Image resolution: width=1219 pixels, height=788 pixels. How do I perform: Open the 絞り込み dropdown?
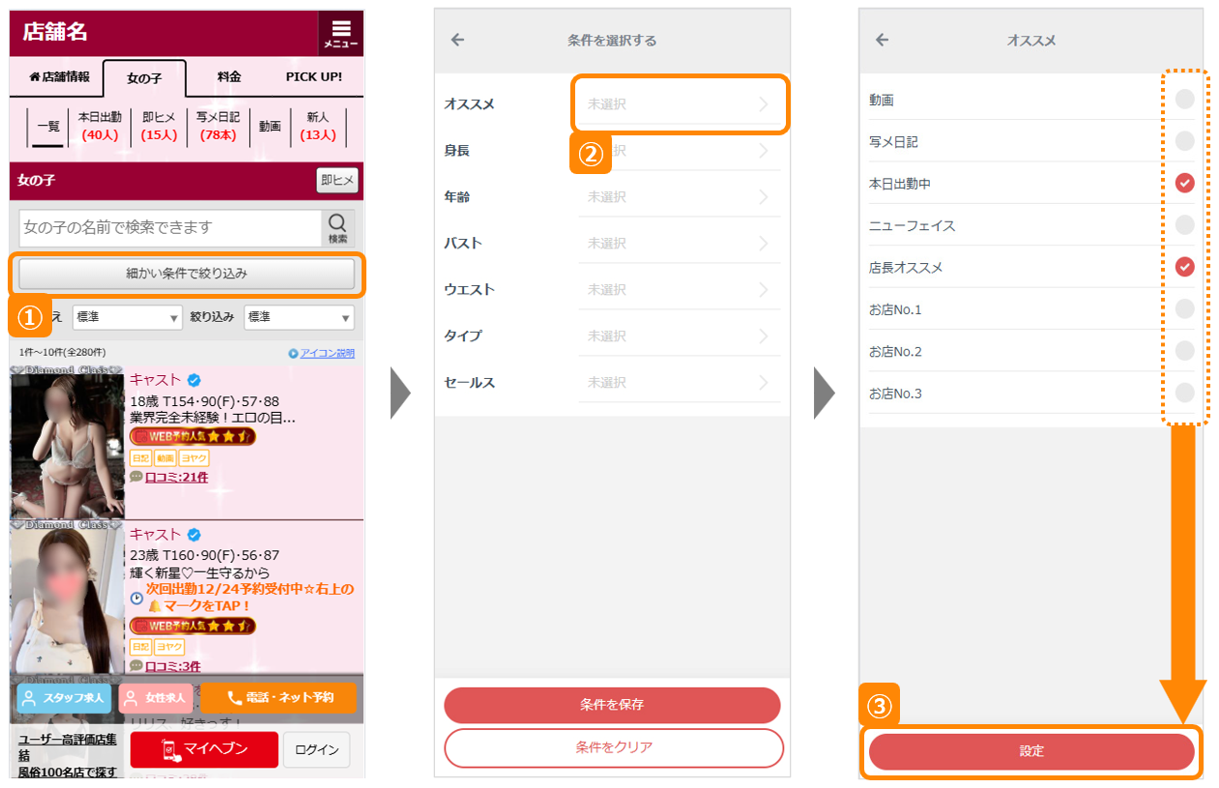pyautogui.click(x=299, y=317)
